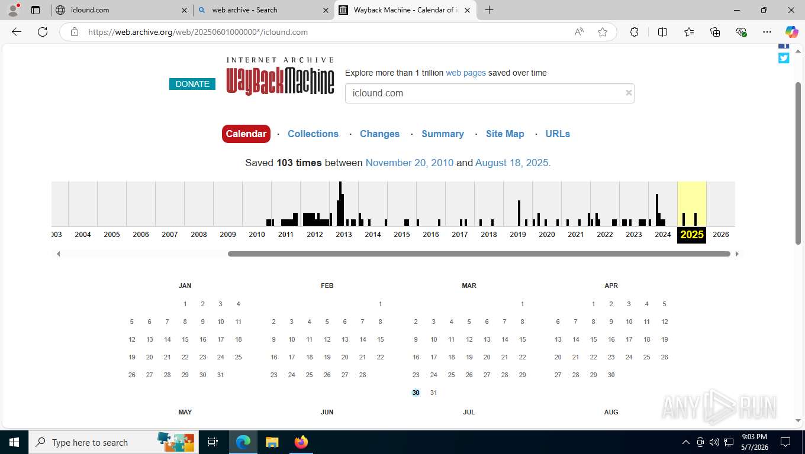Screen dimensions: 805x454
Task: Refresh the page with the reload icon
Action: coord(43,32)
